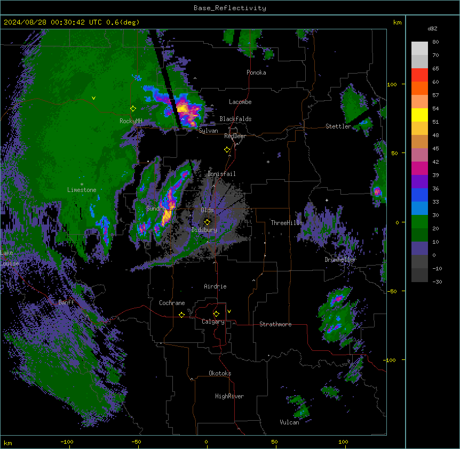Image resolution: width=460 pixels, height=449 pixels.
Task: Click the Limestone label
Action: pos(82,190)
